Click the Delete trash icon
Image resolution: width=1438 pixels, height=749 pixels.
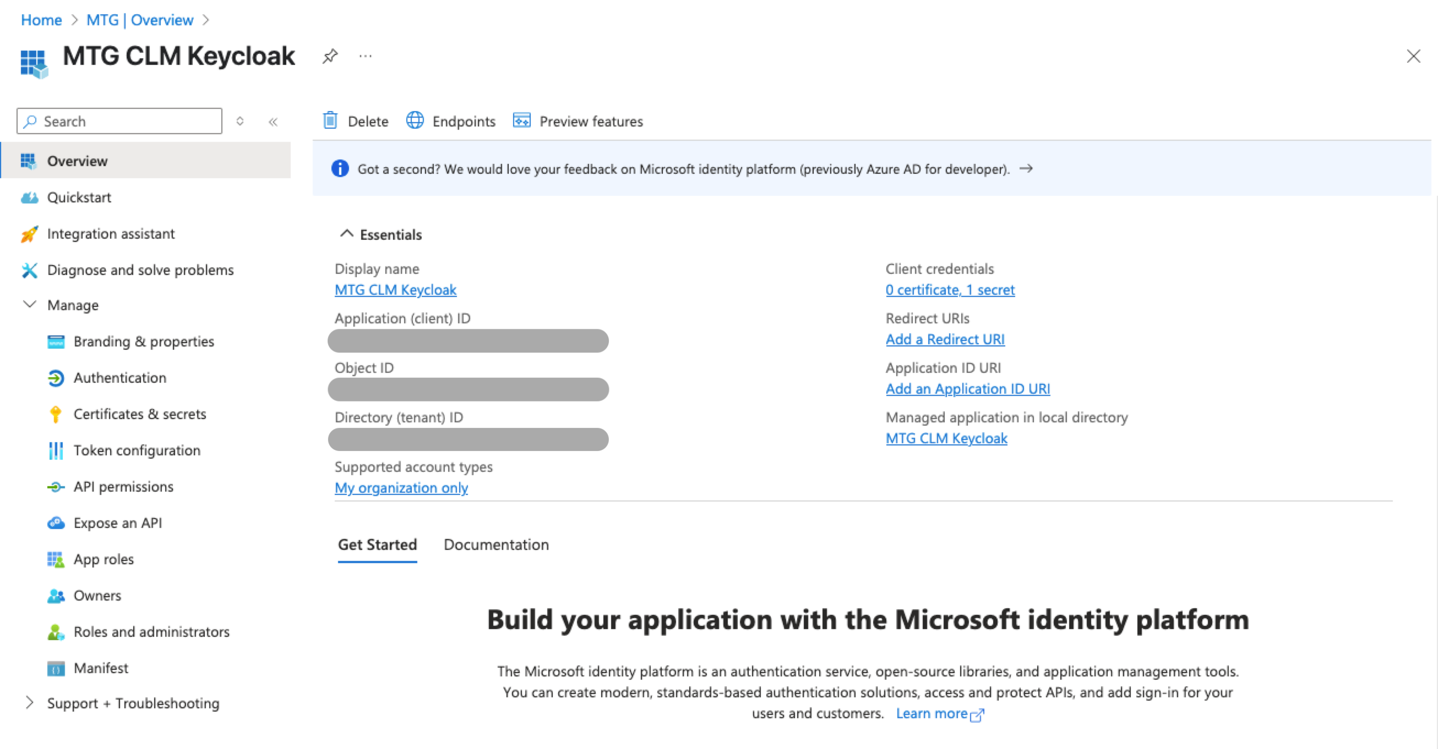pyautogui.click(x=330, y=120)
